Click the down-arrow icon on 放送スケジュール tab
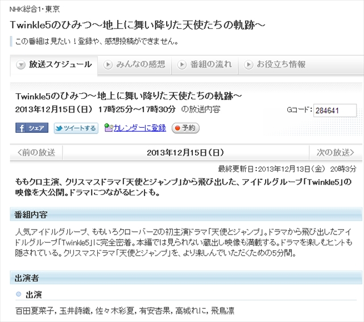 click(20, 65)
